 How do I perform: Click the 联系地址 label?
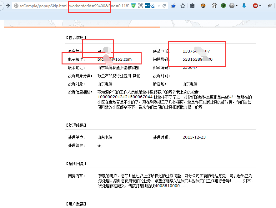(76, 68)
